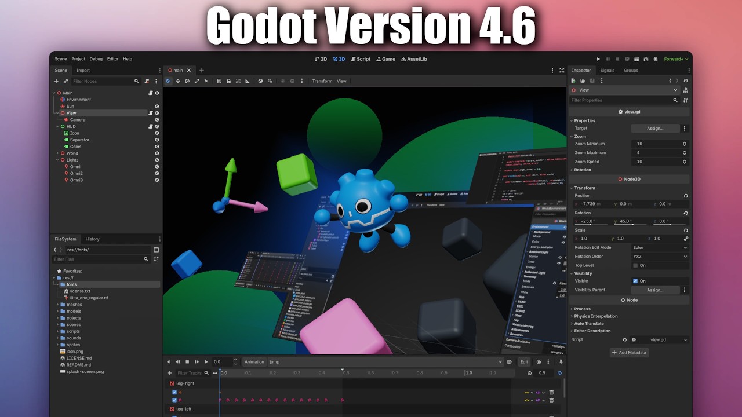Hide the Icon node in the HUD
The width and height of the screenshot is (742, 417).
point(157,133)
